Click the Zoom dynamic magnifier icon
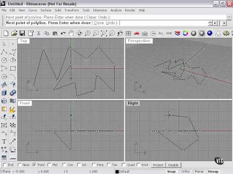The height and width of the screenshot is (174, 233). [87, 33]
